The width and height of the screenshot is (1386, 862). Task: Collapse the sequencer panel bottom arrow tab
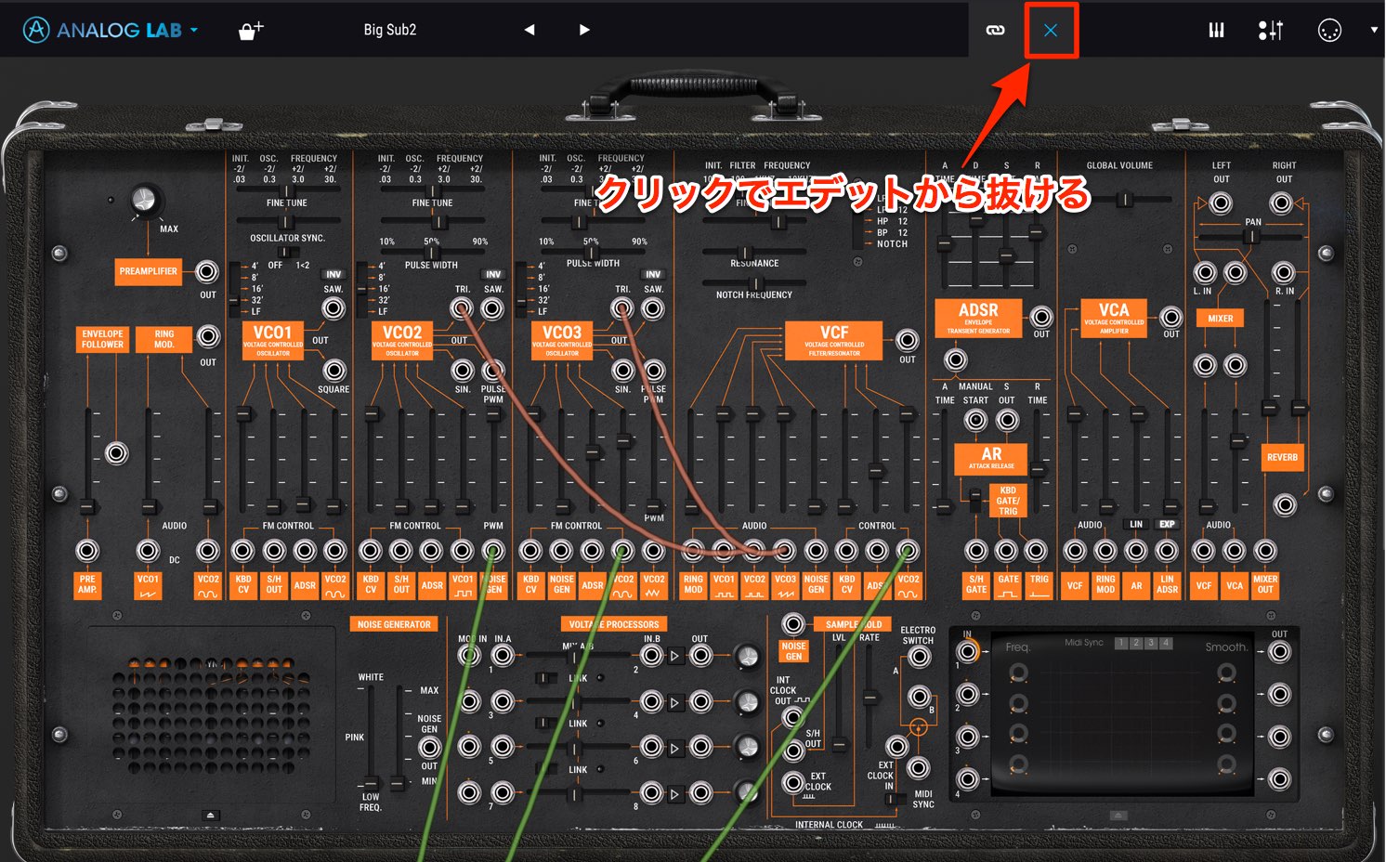(1118, 815)
